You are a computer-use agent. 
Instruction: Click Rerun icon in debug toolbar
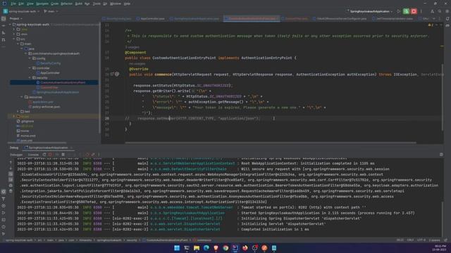coord(44,155)
